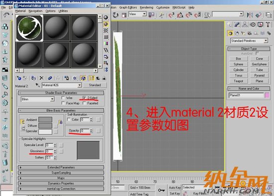Image resolution: width=274 pixels, height=196 pixels.
Task: Toggle Self-Illumination Color checkbox
Action: (x=69, y=119)
